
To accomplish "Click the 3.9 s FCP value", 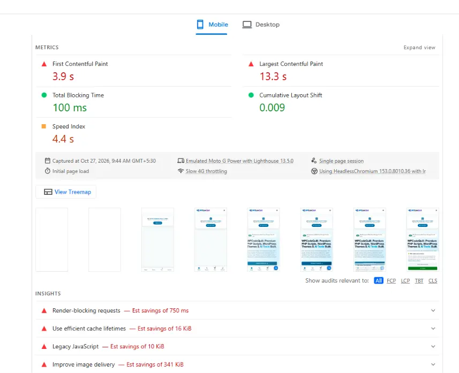I will [x=63, y=77].
